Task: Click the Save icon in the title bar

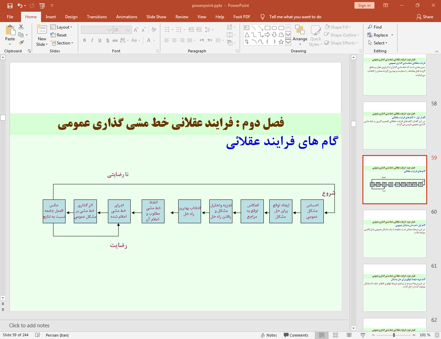Action: (x=10, y=6)
